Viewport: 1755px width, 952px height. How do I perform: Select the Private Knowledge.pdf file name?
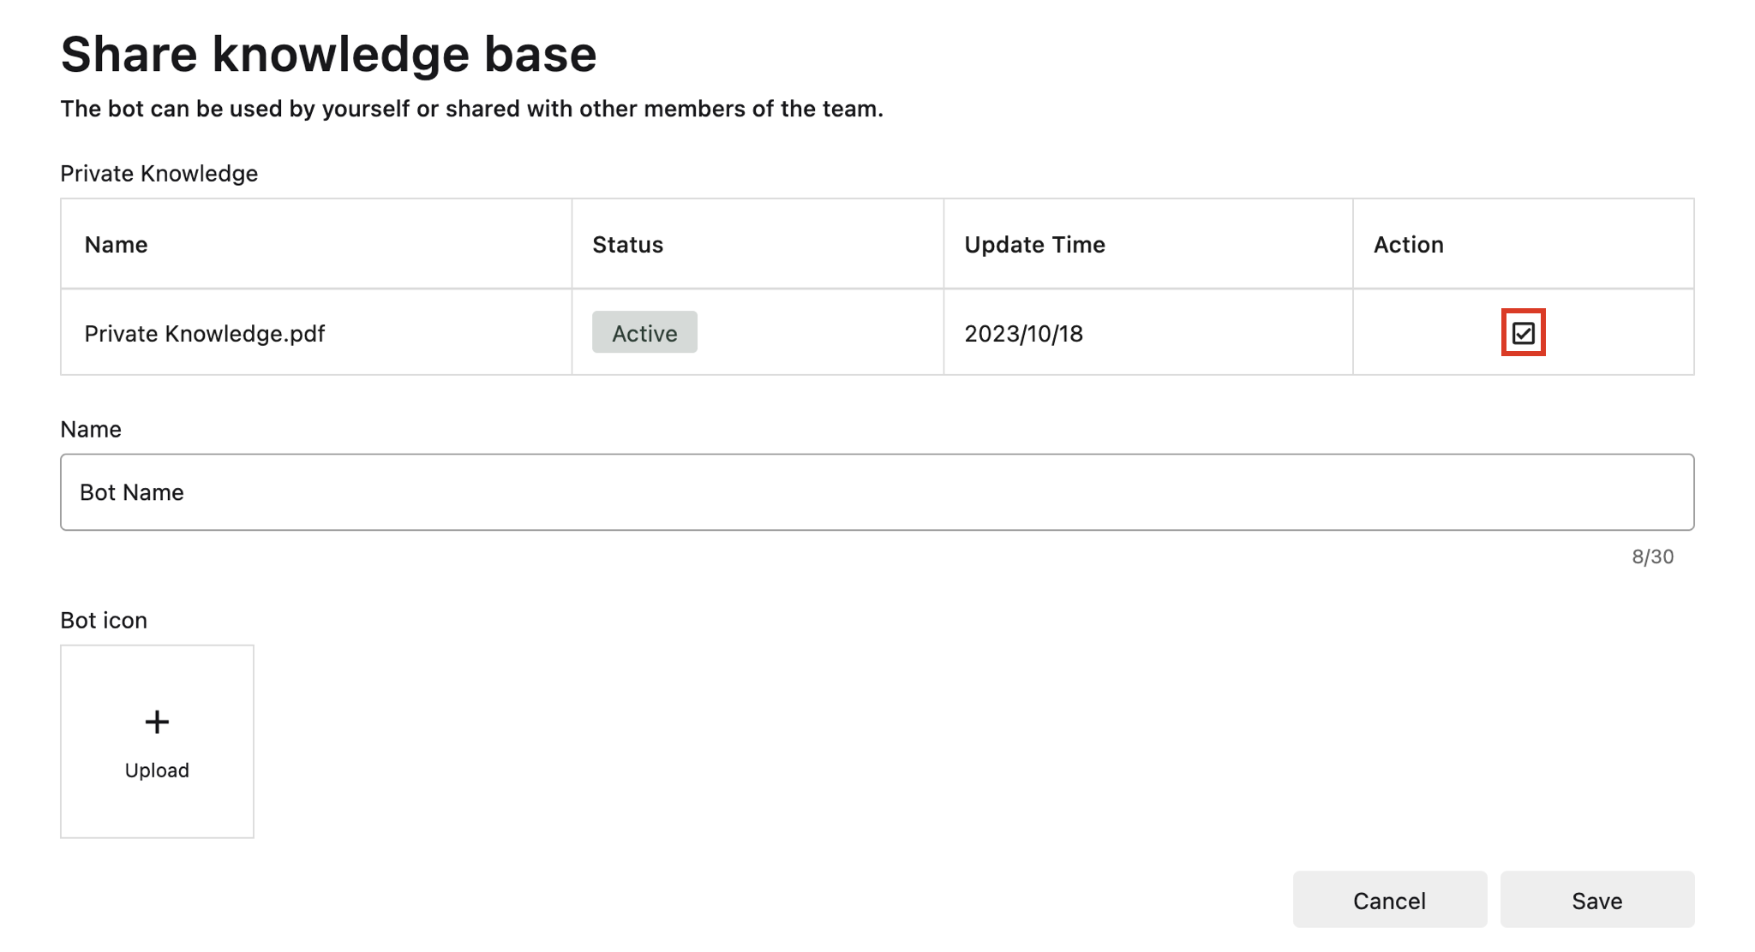point(204,333)
